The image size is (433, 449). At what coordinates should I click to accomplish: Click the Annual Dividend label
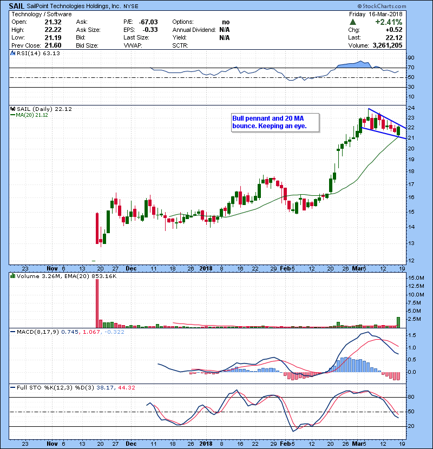click(194, 30)
